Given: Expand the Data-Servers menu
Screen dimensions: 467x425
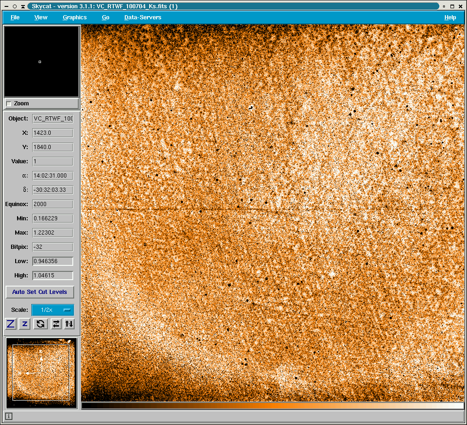Looking at the screenshot, I should (143, 17).
